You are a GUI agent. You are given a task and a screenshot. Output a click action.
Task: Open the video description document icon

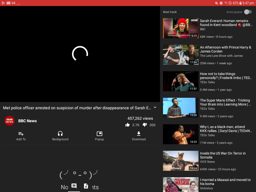86,186
